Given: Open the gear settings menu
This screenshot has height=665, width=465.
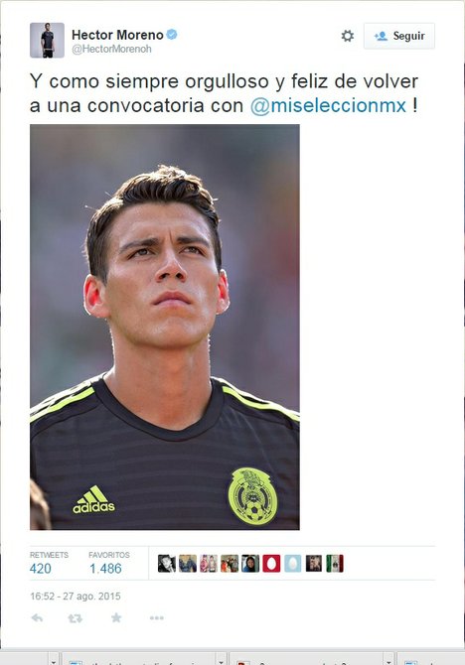Looking at the screenshot, I should tap(348, 36).
